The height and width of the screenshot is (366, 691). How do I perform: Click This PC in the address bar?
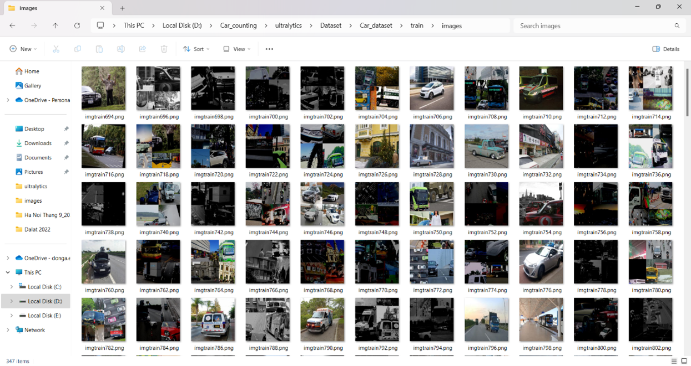pos(134,25)
